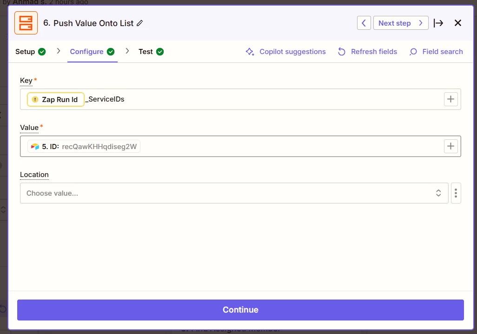Click the Location field label
The image size is (477, 334).
point(34,175)
